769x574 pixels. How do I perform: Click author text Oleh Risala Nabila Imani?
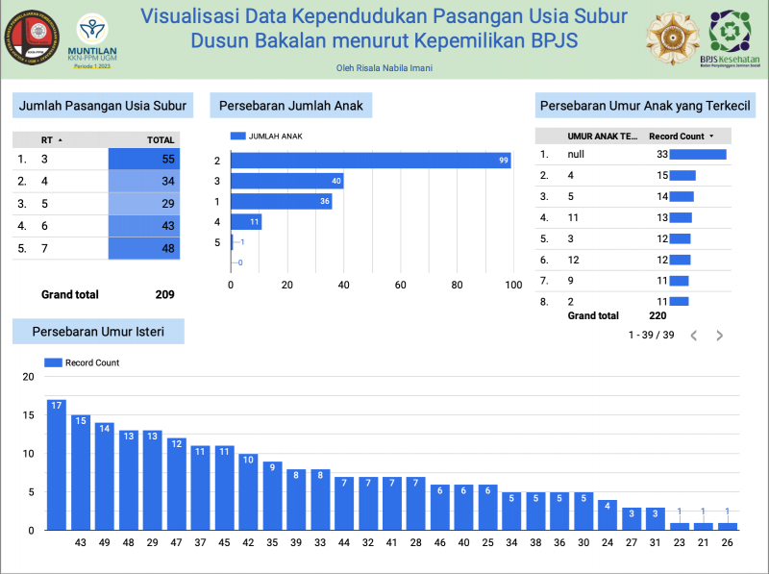(x=384, y=66)
